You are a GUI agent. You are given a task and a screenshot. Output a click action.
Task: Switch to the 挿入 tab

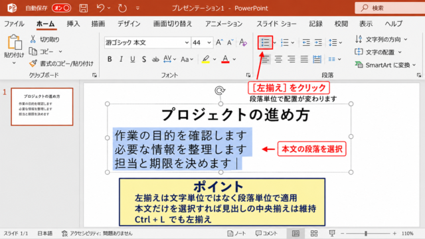click(x=73, y=24)
